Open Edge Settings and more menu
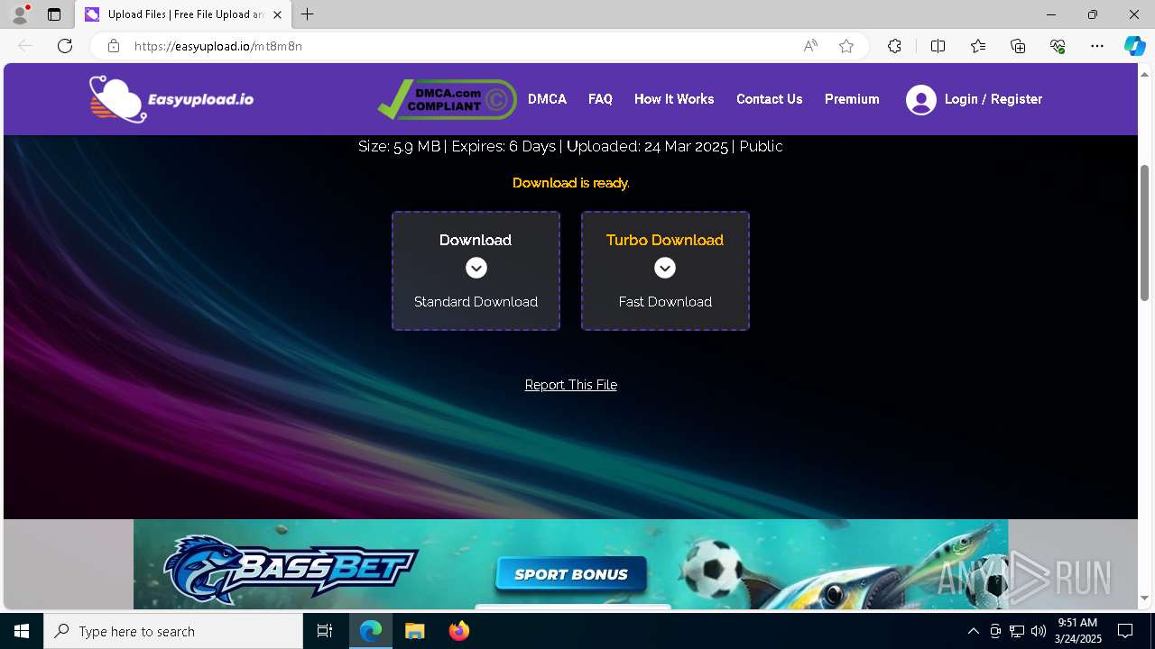1155x649 pixels. click(1097, 46)
